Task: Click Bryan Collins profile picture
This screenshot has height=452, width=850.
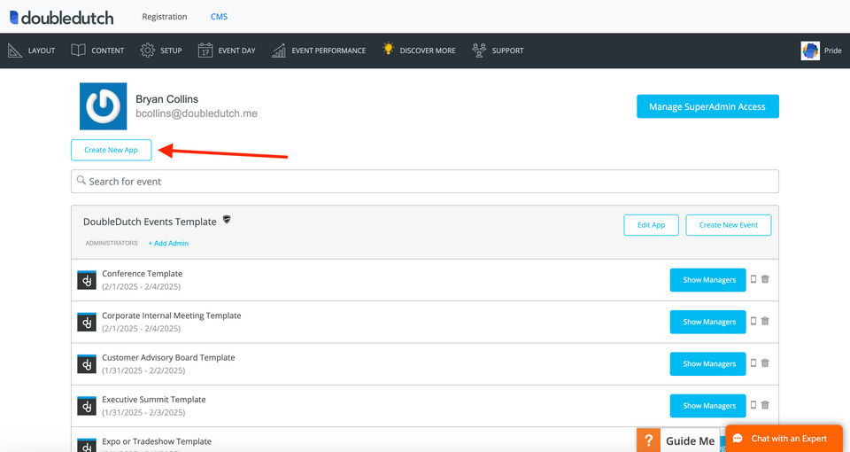Action: point(103,106)
